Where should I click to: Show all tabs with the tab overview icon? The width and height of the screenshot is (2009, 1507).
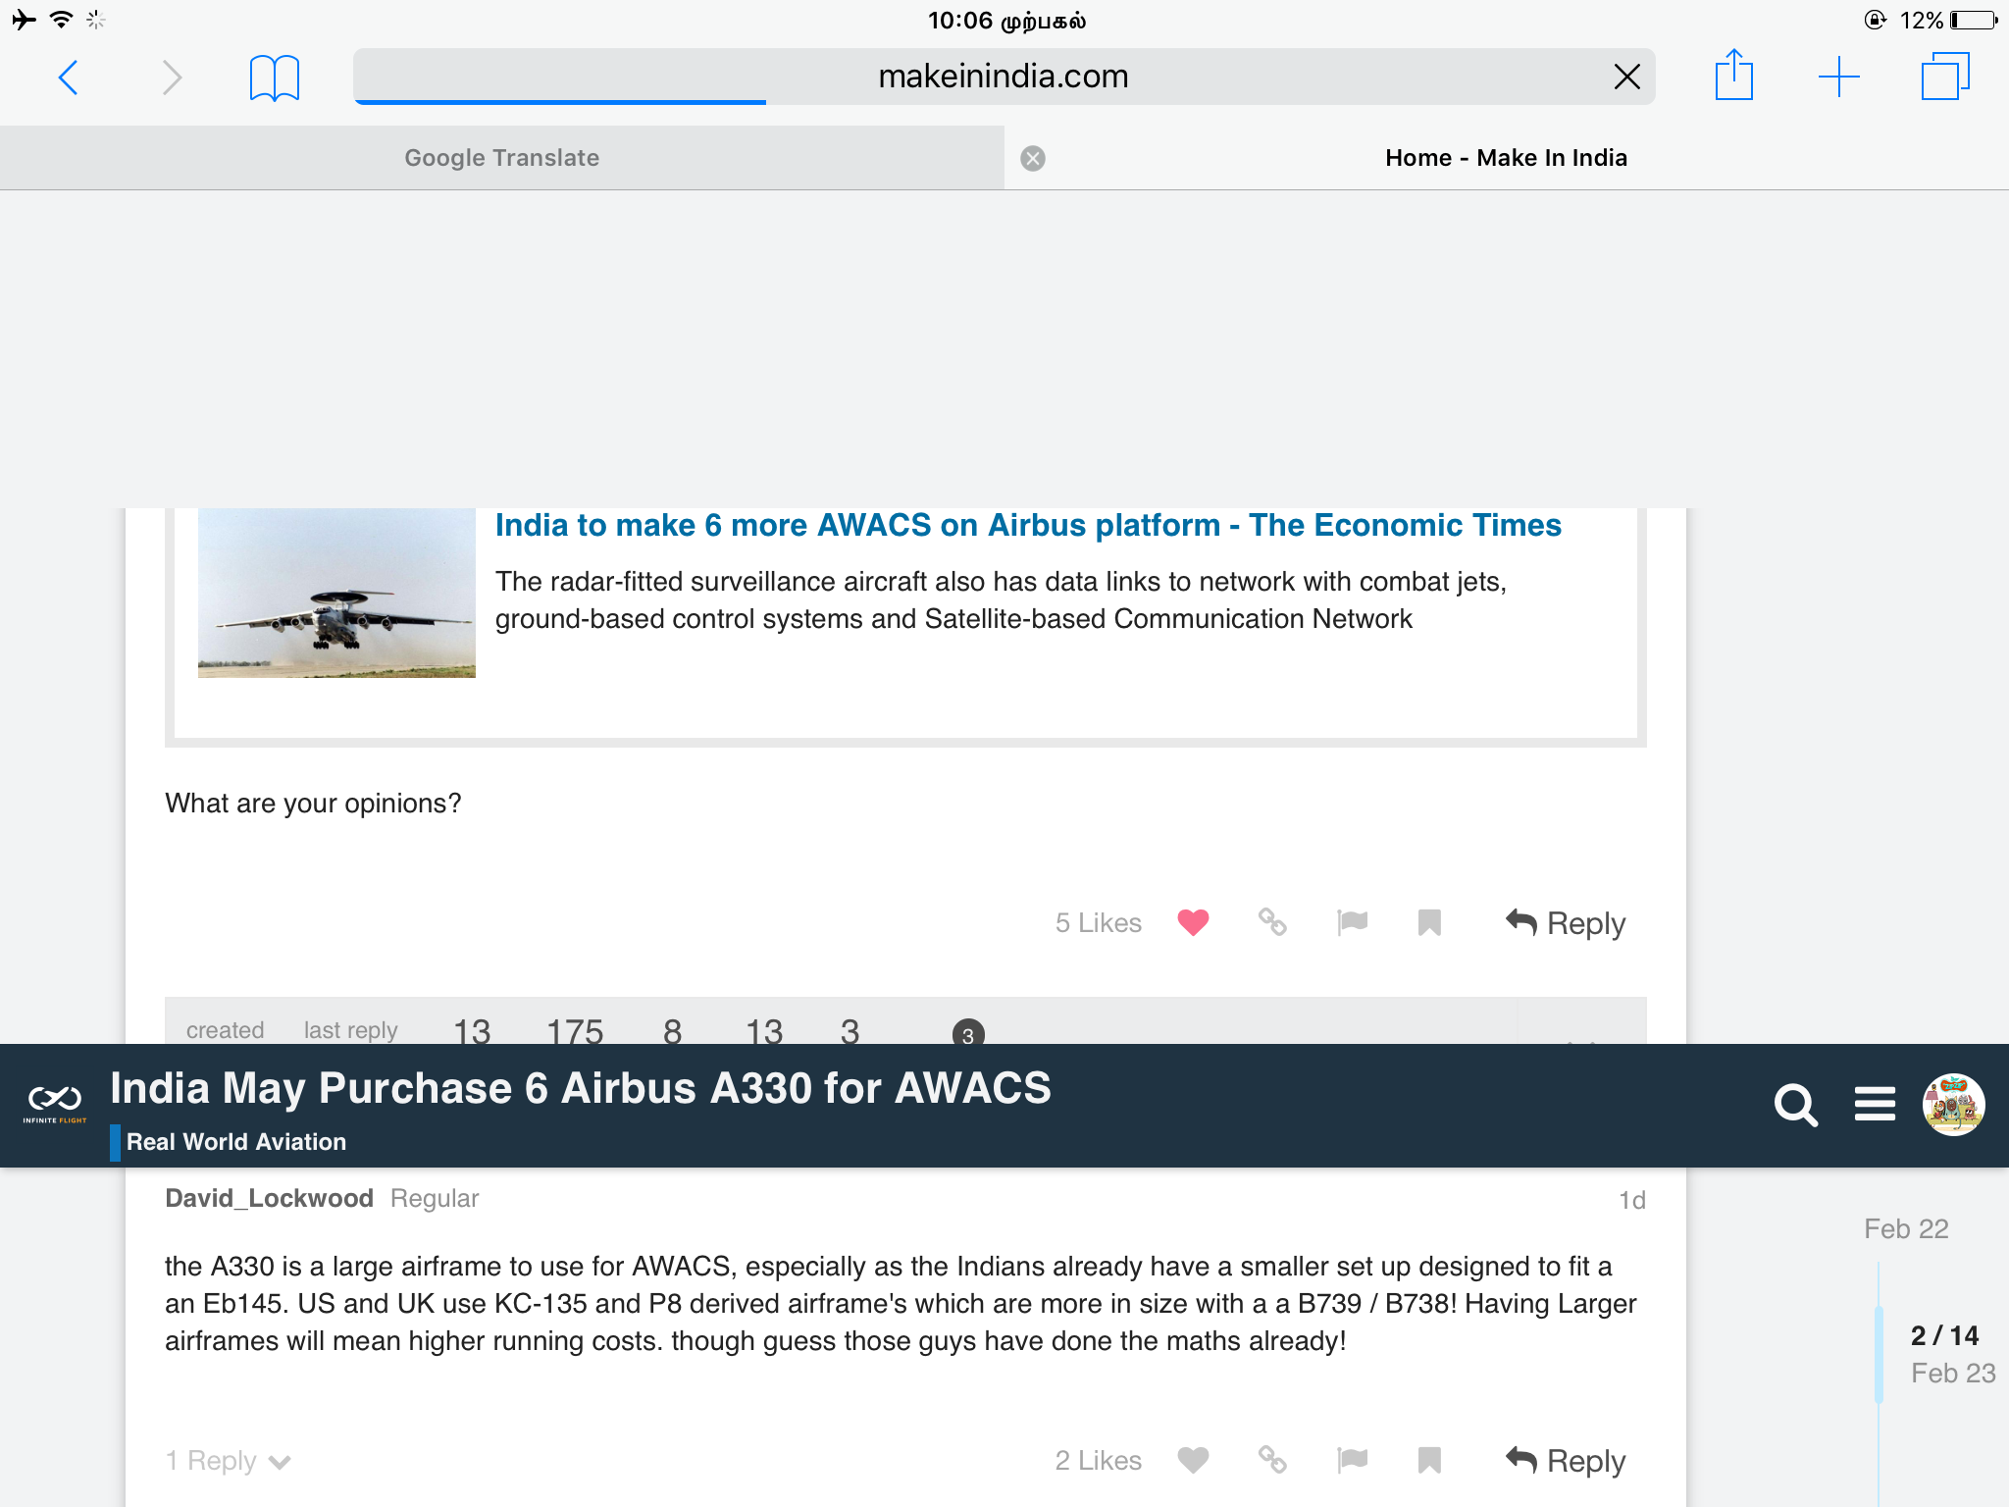[x=1944, y=77]
